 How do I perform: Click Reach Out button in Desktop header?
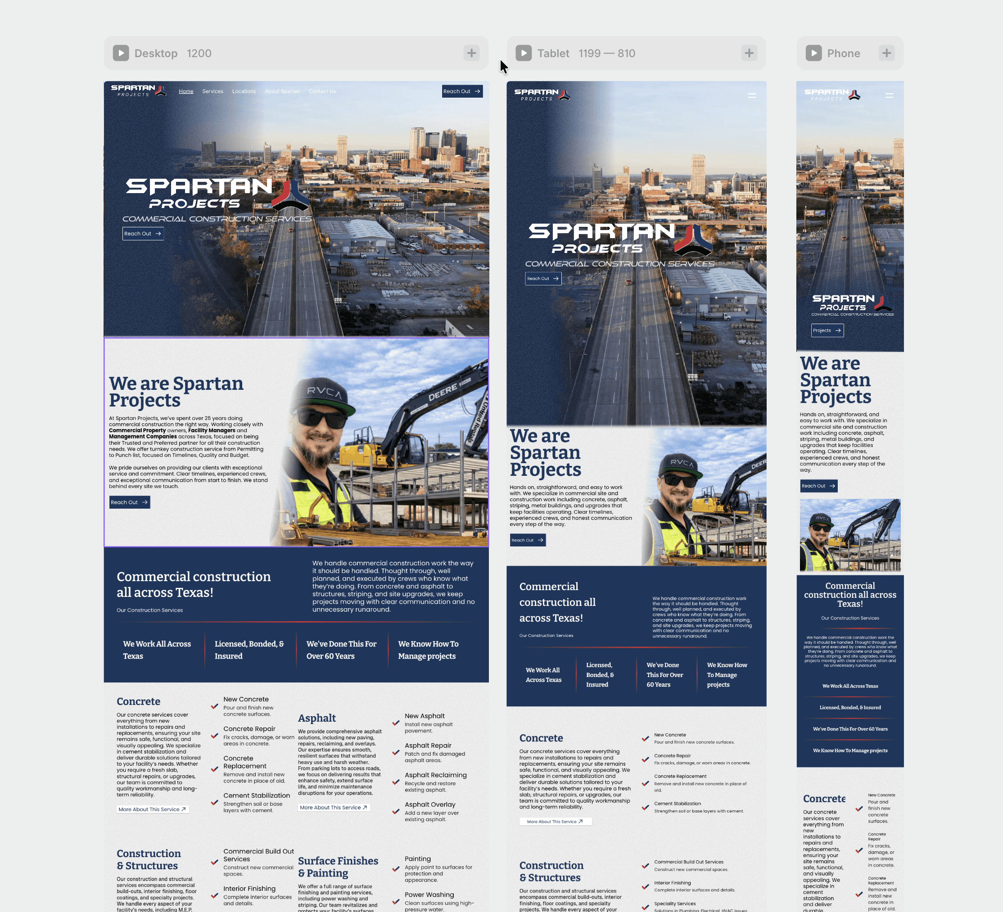point(462,91)
